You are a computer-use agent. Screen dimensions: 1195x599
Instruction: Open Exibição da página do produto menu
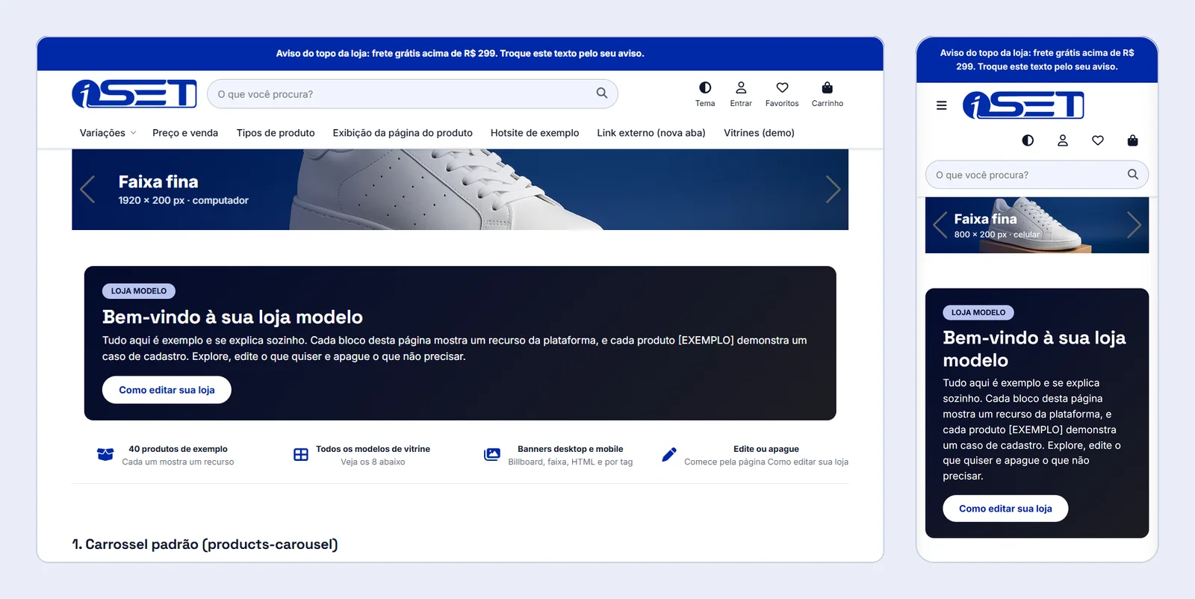pos(403,133)
